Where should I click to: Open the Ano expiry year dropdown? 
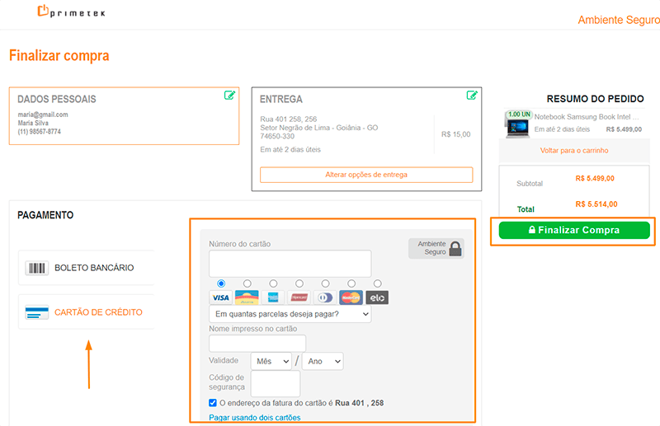(x=322, y=361)
